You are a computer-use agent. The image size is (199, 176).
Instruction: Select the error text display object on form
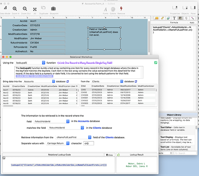coord(104,38)
